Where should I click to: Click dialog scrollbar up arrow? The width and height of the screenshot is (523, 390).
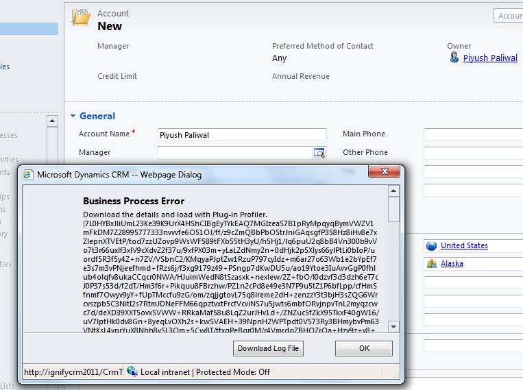click(x=393, y=191)
